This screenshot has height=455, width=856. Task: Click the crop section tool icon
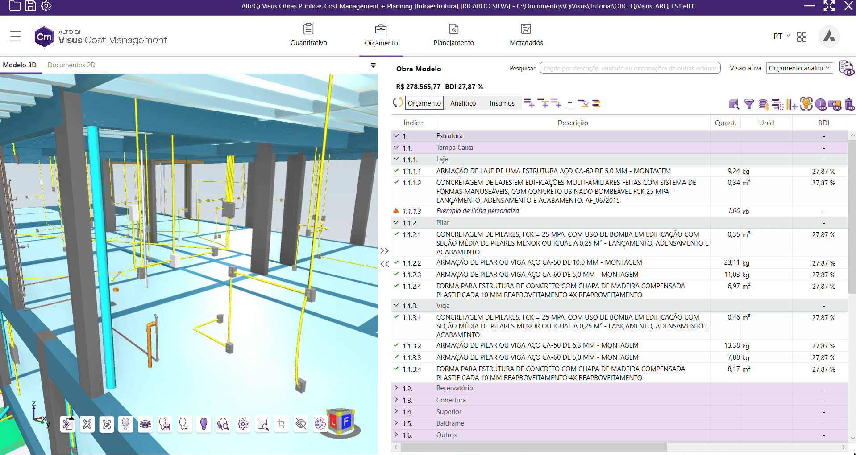281,423
